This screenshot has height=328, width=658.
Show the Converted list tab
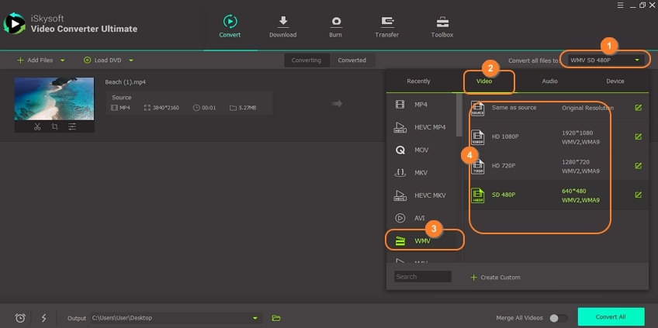(352, 60)
